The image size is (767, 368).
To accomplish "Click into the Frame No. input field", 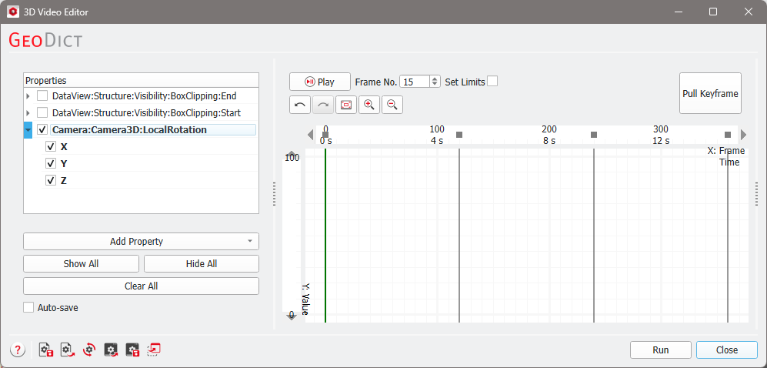I will pyautogui.click(x=415, y=82).
